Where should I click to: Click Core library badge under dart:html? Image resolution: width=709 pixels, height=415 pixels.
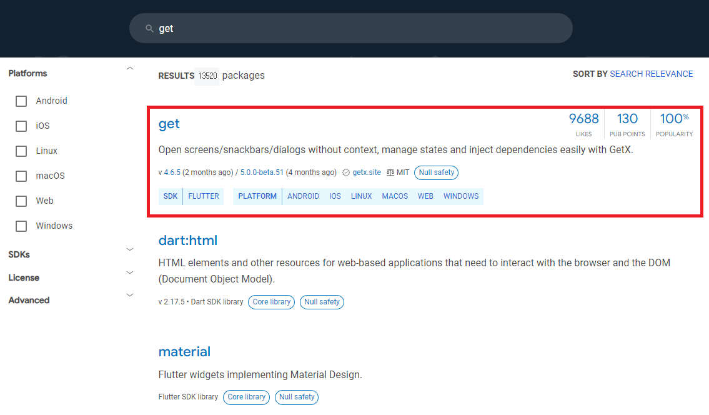click(x=271, y=302)
